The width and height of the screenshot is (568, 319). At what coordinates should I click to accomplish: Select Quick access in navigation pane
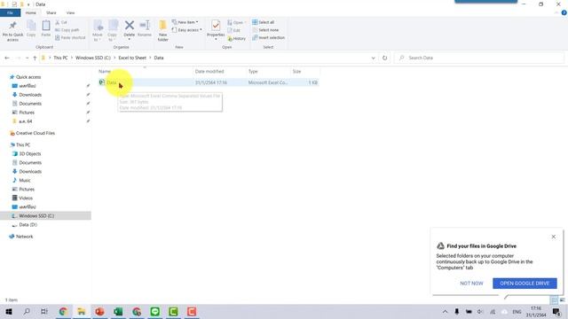pos(28,77)
